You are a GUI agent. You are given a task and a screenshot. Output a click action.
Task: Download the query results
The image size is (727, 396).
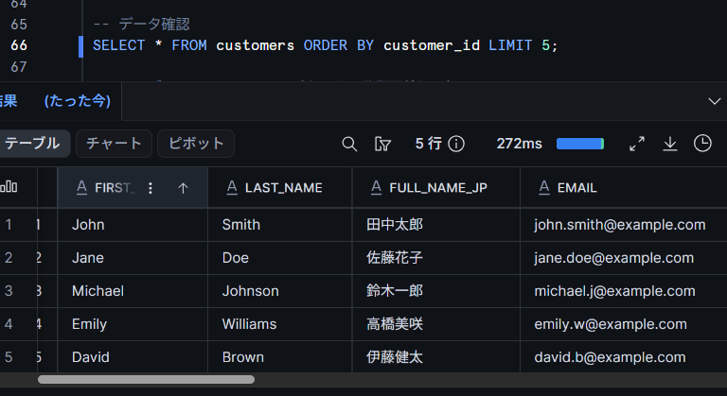[x=670, y=144]
